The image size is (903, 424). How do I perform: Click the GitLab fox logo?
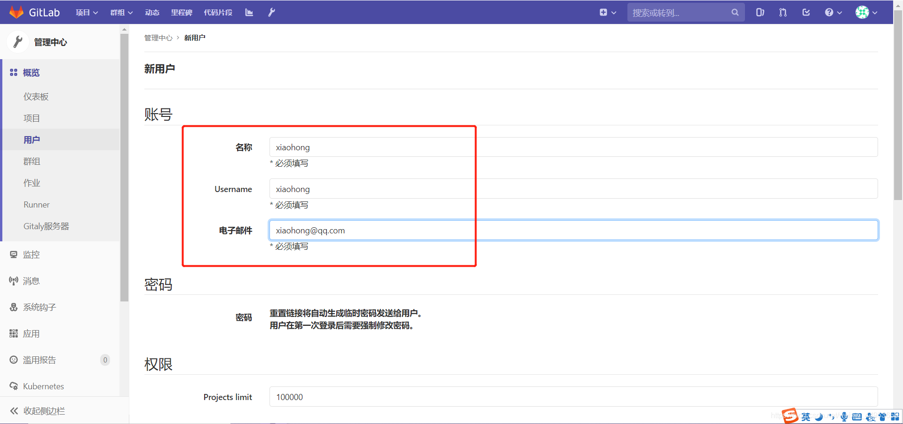(x=16, y=12)
